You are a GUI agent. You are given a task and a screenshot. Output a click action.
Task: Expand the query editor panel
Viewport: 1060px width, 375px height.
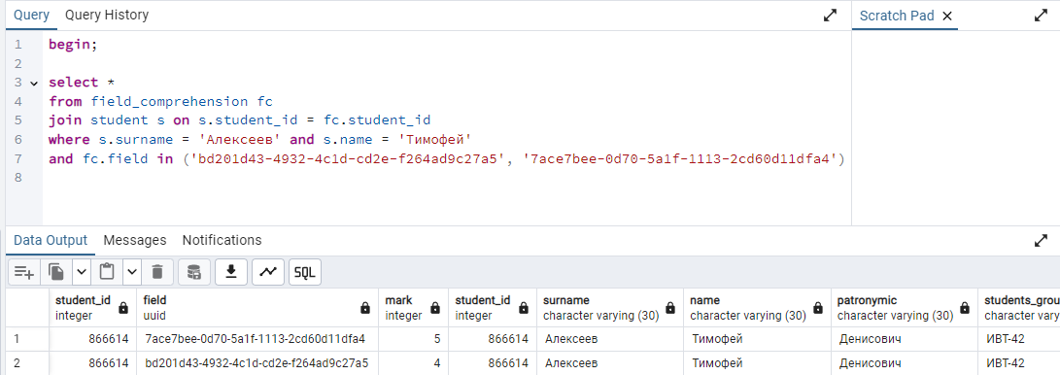(830, 16)
